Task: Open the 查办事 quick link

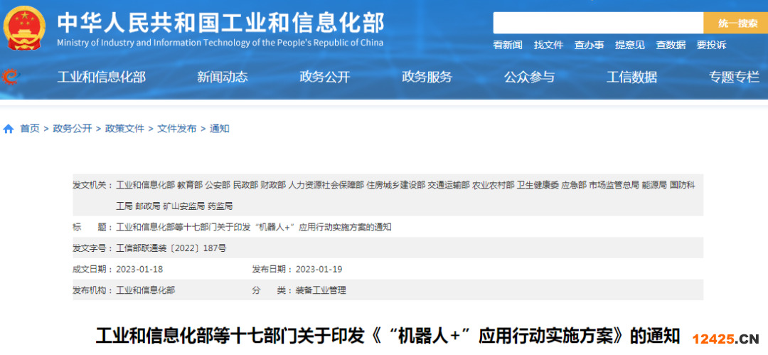Action: 590,45
